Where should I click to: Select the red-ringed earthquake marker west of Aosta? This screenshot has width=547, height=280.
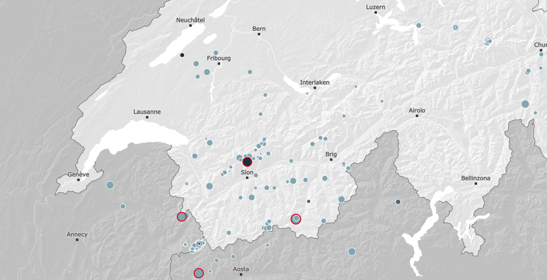click(x=199, y=273)
